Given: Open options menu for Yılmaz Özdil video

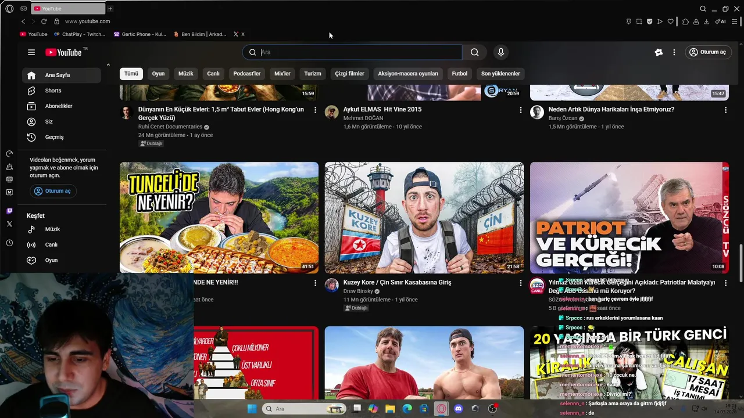Looking at the screenshot, I should (725, 283).
